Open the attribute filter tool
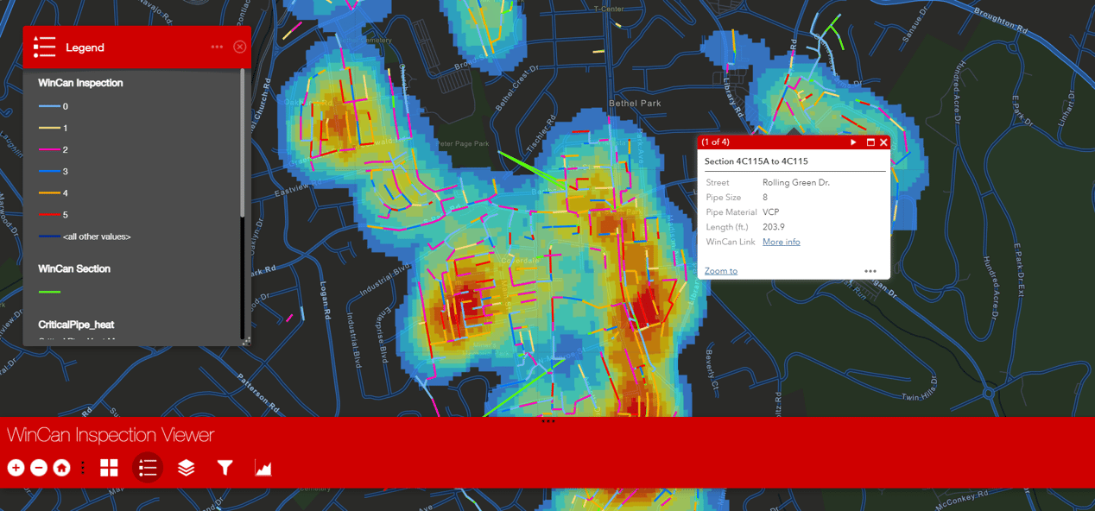 (x=224, y=467)
